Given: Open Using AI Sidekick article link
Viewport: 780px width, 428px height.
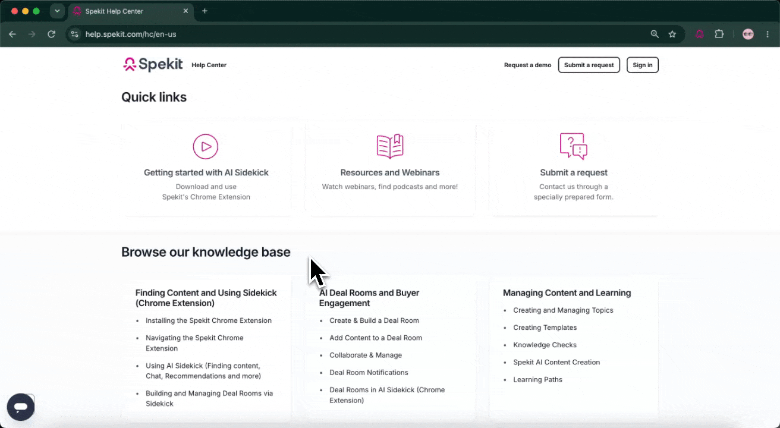Looking at the screenshot, I should coord(203,371).
